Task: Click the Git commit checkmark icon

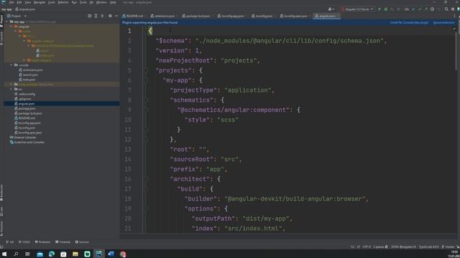Action: (420, 9)
